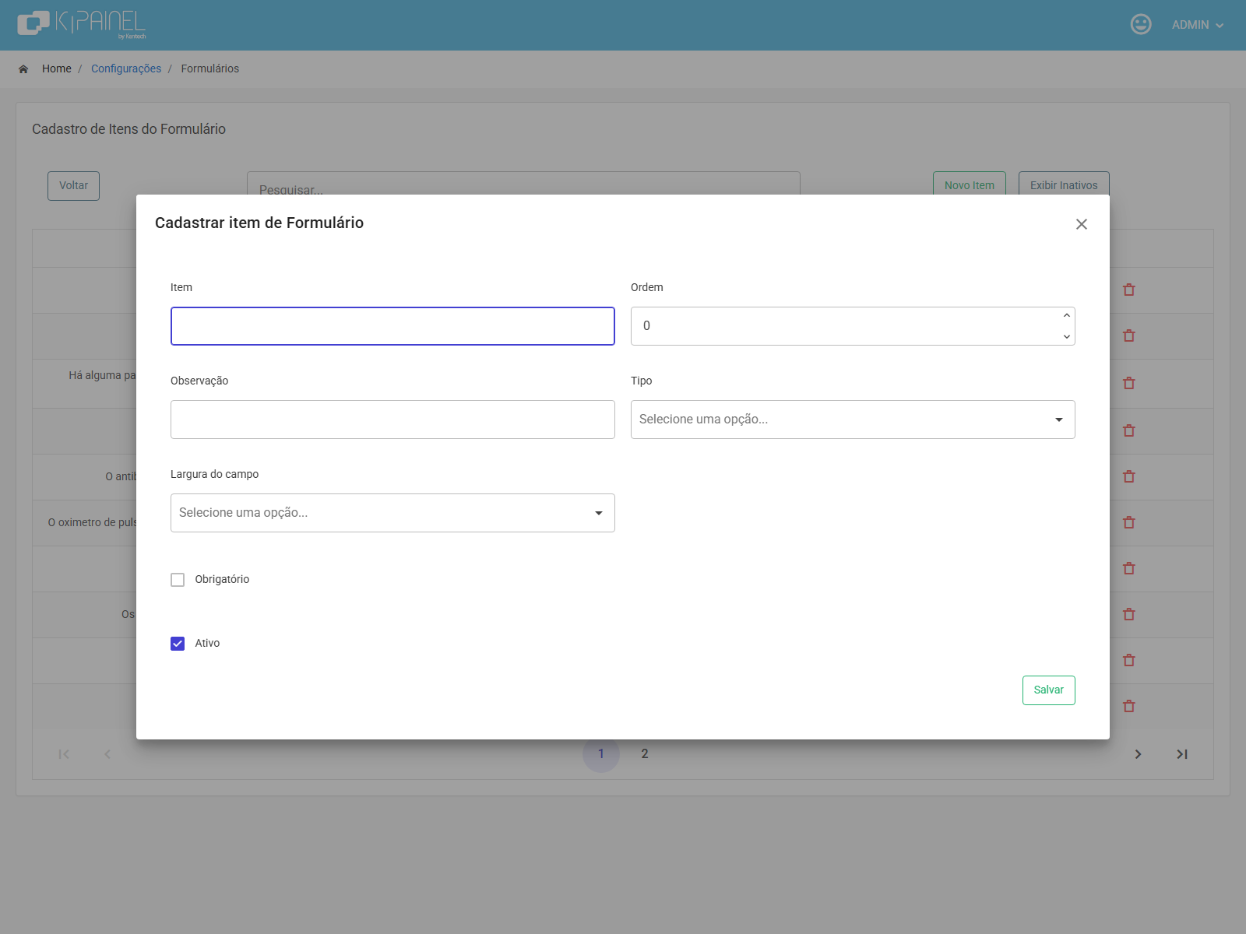Click the Pesquisar search field

[523, 184]
